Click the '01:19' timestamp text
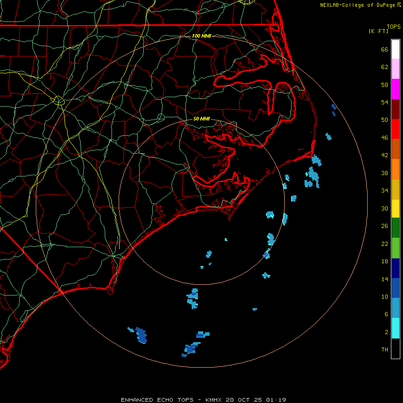This screenshot has width=403, height=403. pos(276,400)
